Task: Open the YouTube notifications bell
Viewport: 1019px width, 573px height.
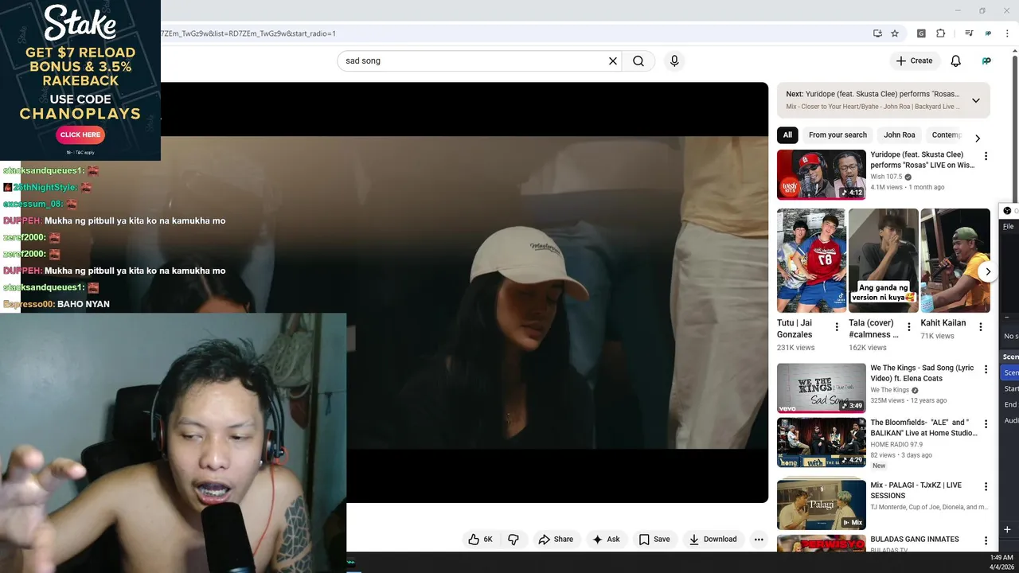Action: [955, 60]
